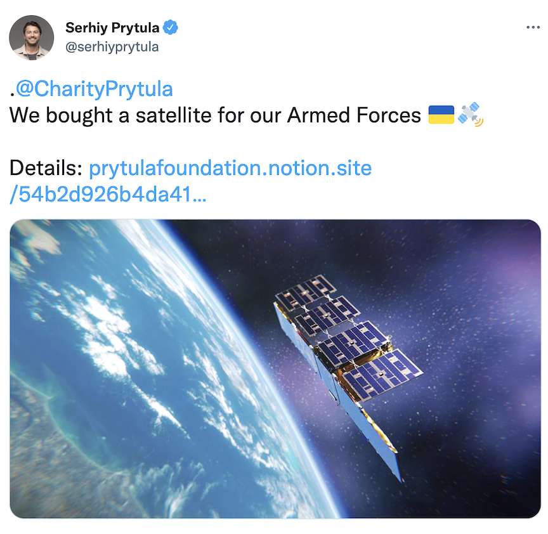548x534 pixels.
Task: Click Serhiy Prytula's profile avatar
Action: [31, 37]
